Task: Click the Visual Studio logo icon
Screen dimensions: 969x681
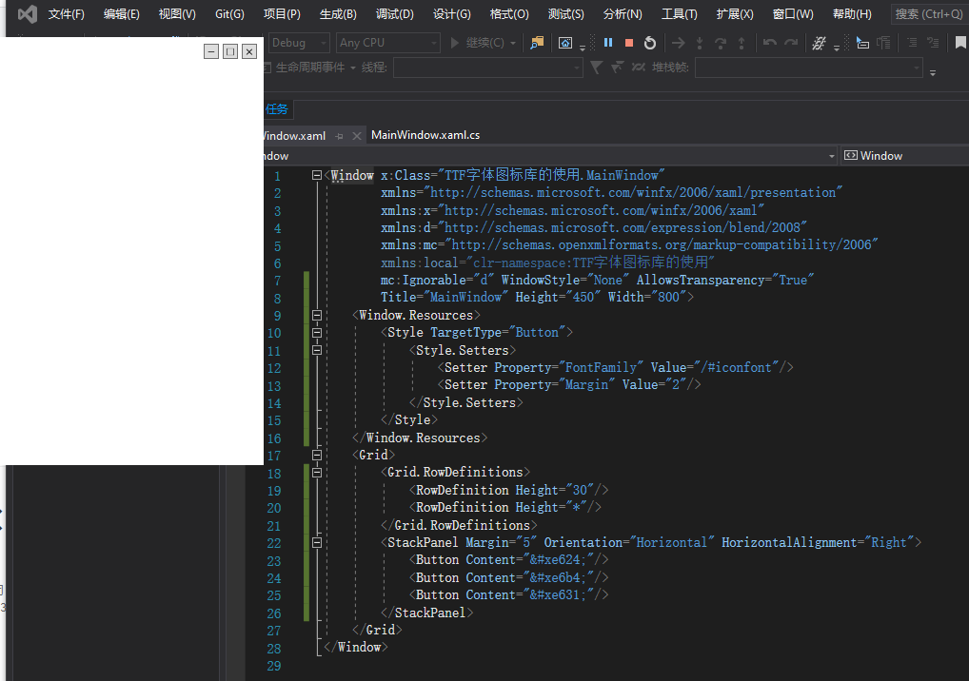Action: [x=28, y=13]
